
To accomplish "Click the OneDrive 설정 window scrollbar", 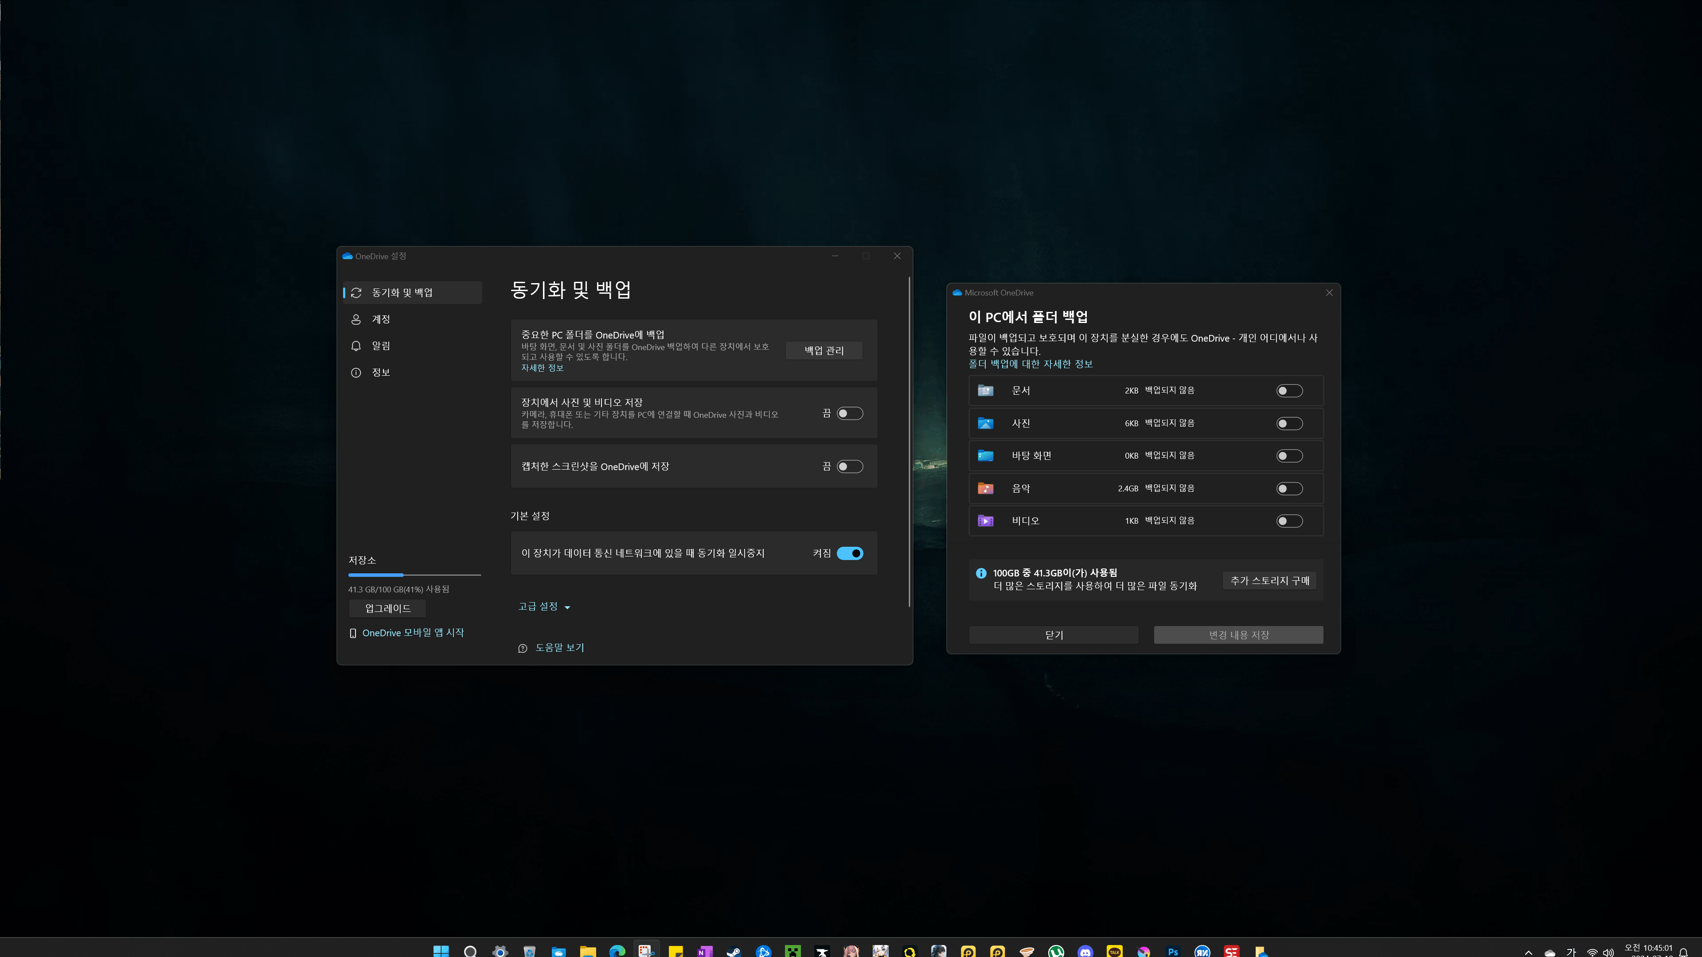I will click(909, 441).
